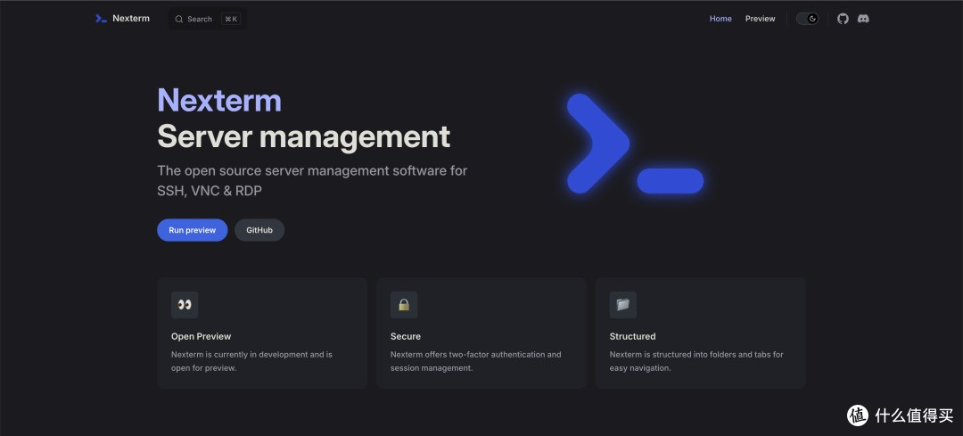Click the large terminal prompt hero logo
This screenshot has height=436, width=963.
pos(635,144)
